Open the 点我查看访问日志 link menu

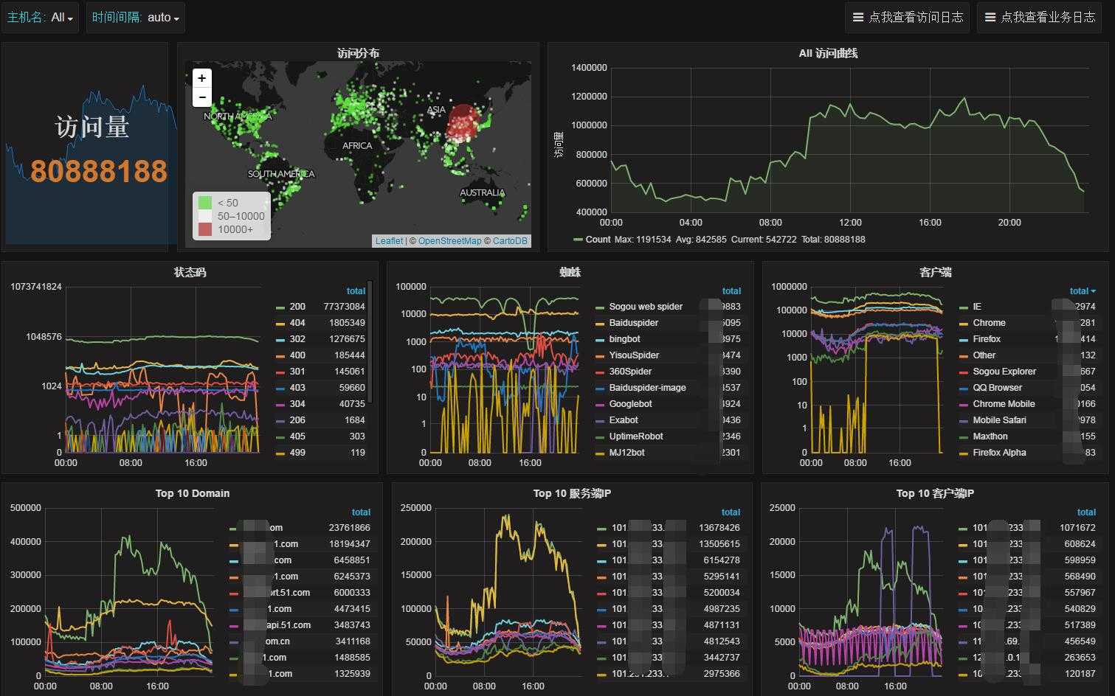[908, 18]
